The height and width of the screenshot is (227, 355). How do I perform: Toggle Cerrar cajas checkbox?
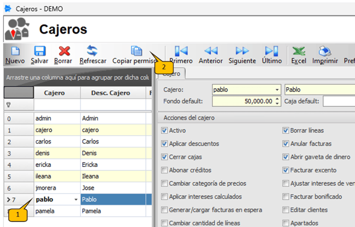click(x=164, y=157)
